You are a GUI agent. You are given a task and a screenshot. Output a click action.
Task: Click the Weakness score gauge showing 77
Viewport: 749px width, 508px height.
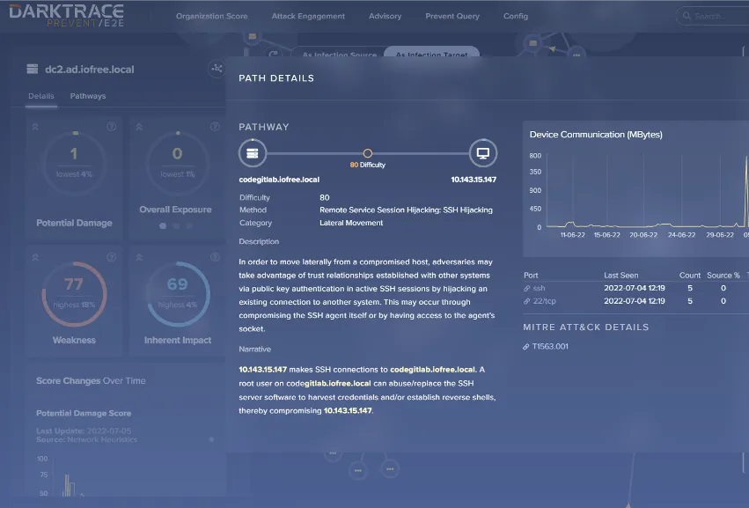[x=74, y=293]
